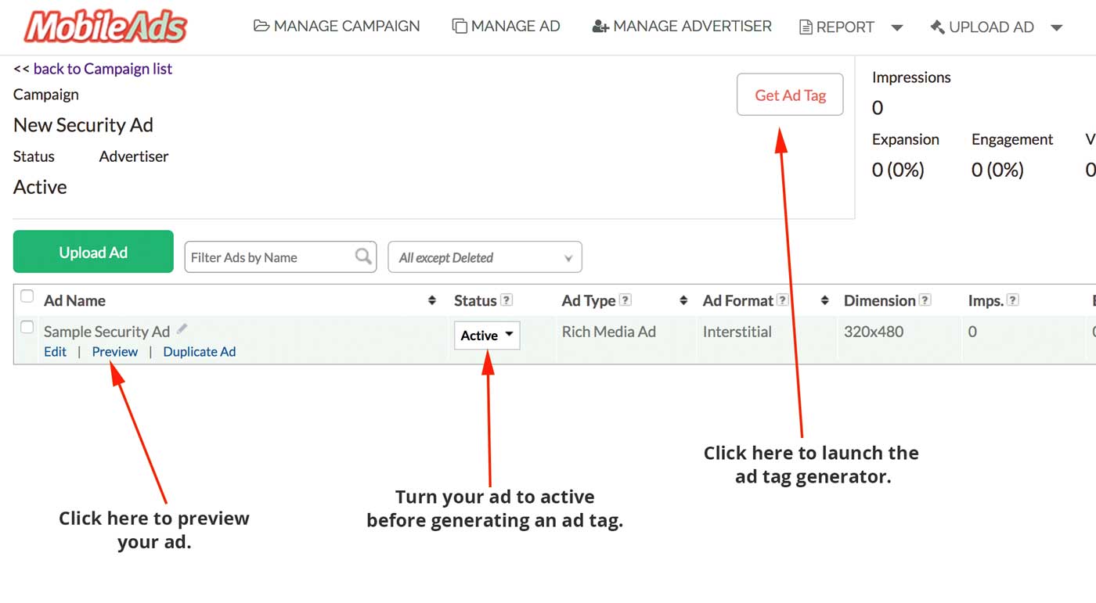Toggle the select-all checkbox in table header
The width and height of the screenshot is (1096, 603).
(x=27, y=296)
